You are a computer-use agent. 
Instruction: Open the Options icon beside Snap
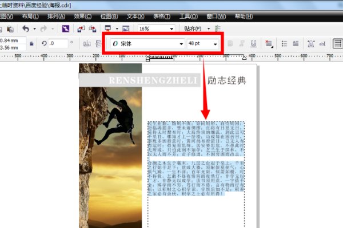point(218,28)
